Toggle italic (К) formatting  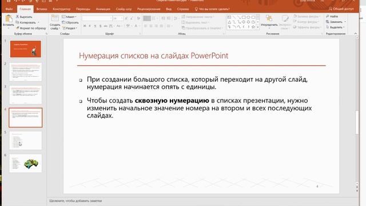(x=90, y=26)
